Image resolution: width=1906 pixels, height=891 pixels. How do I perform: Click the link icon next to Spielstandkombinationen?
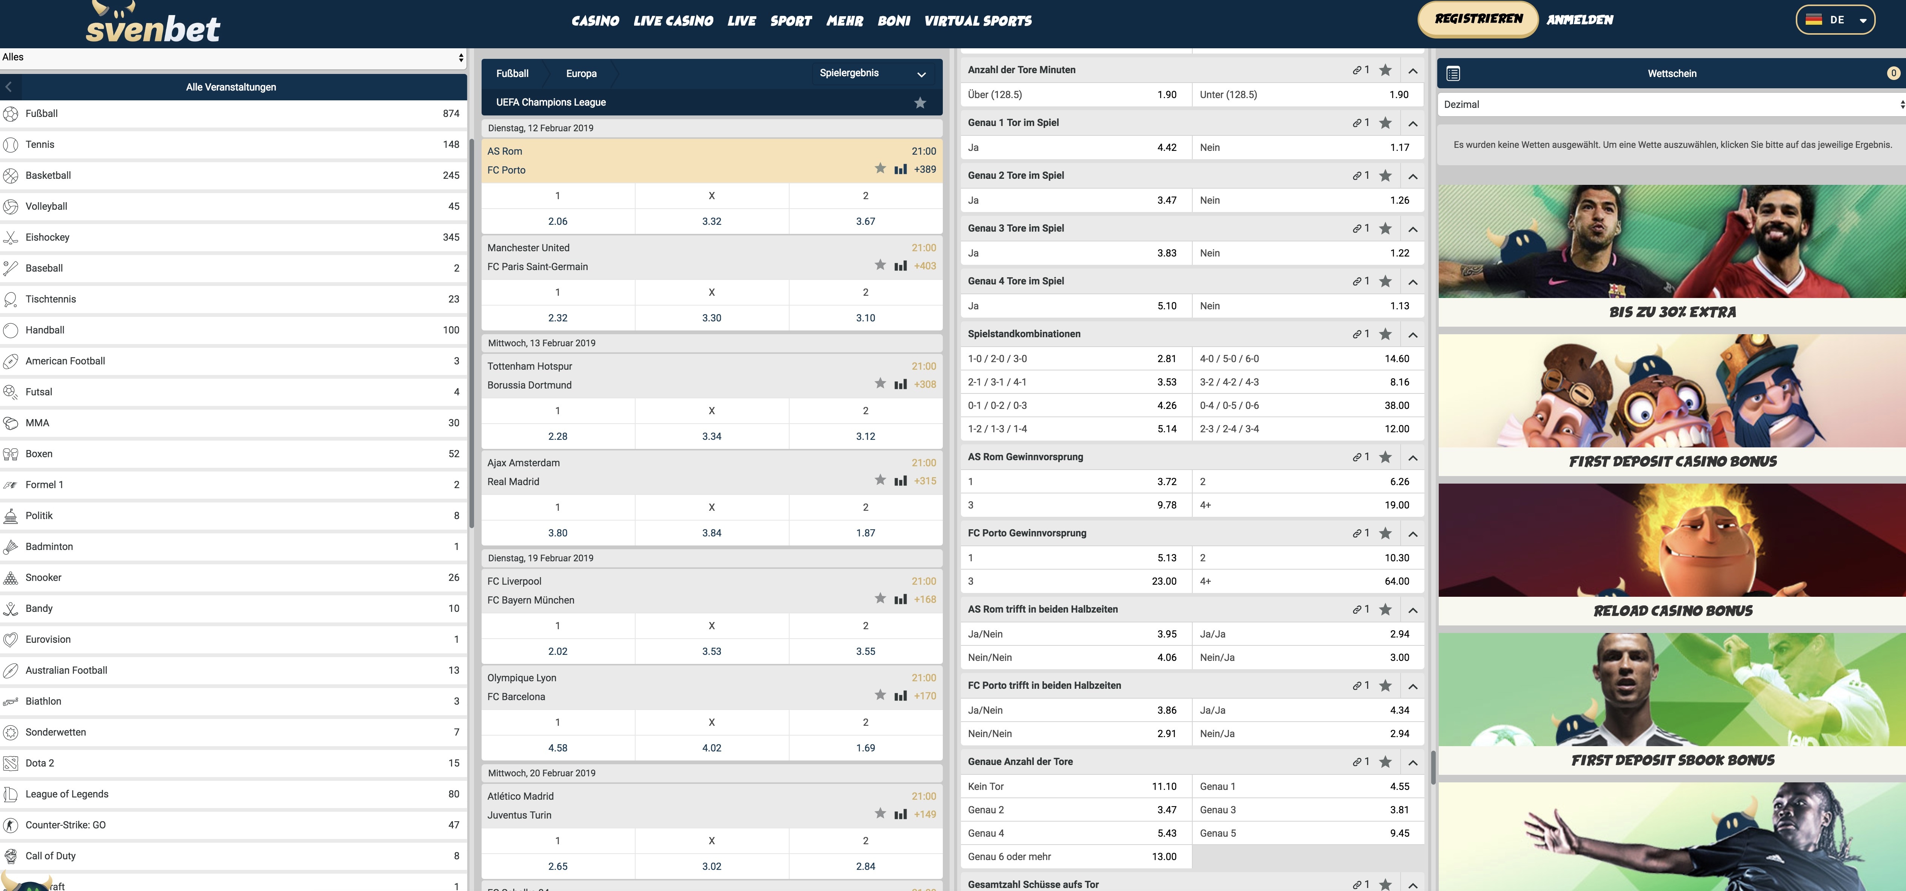pos(1357,333)
